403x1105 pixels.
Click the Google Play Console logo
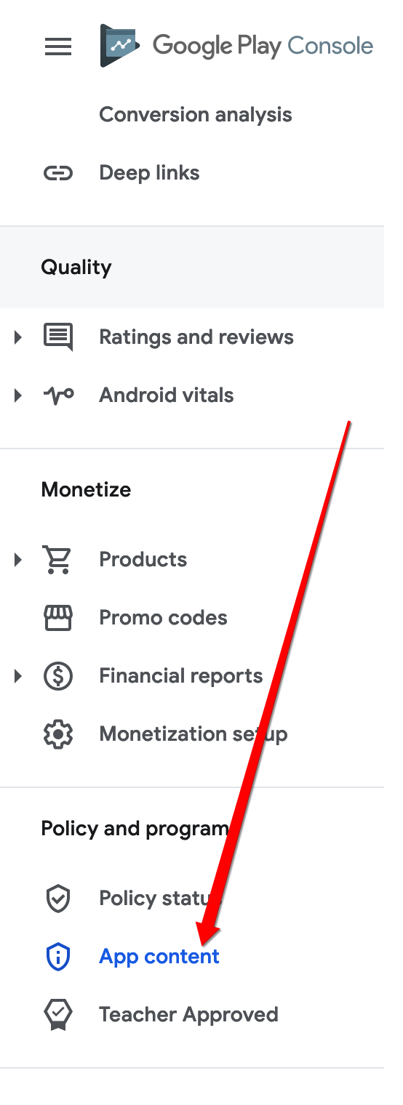[x=236, y=46]
